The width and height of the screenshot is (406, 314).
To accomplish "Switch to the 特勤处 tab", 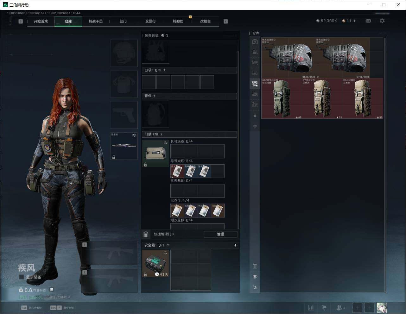I will (178, 21).
